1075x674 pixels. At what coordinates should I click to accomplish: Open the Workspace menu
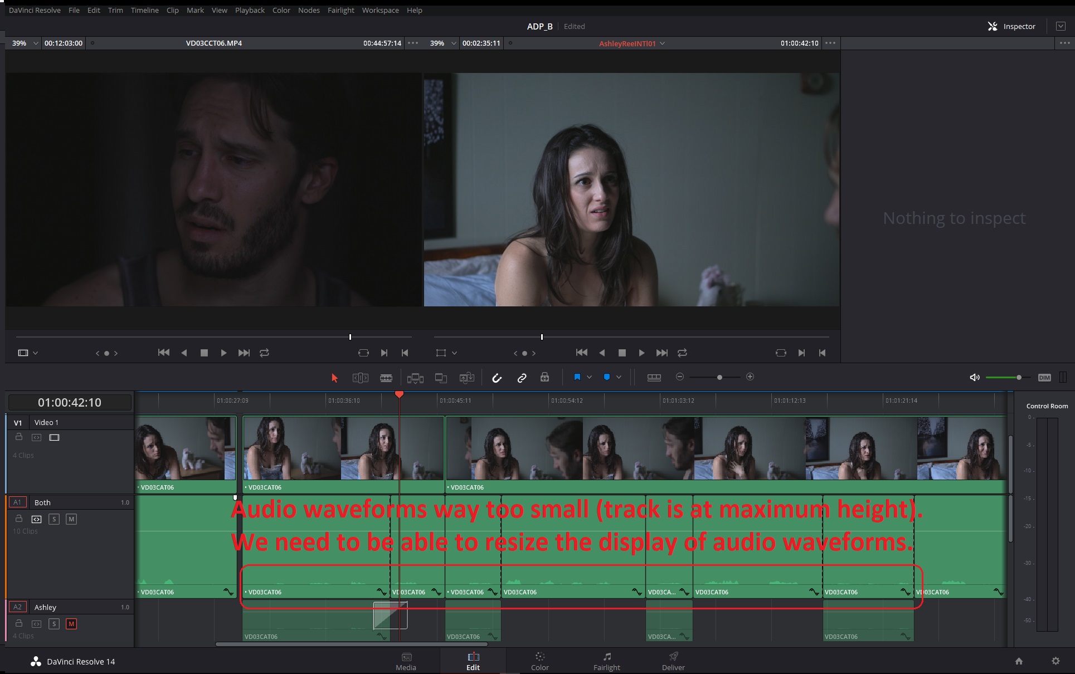click(380, 10)
